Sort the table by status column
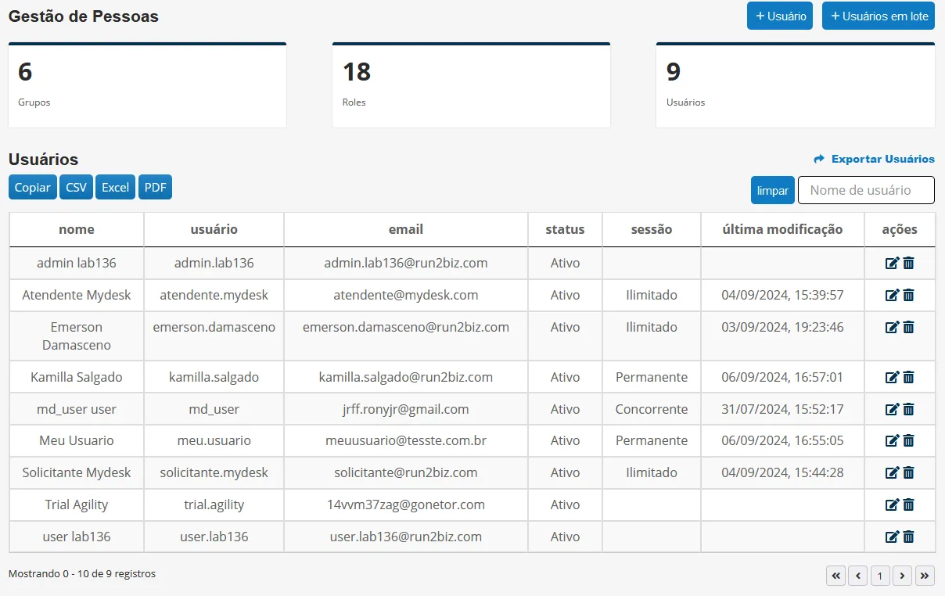 (x=566, y=230)
